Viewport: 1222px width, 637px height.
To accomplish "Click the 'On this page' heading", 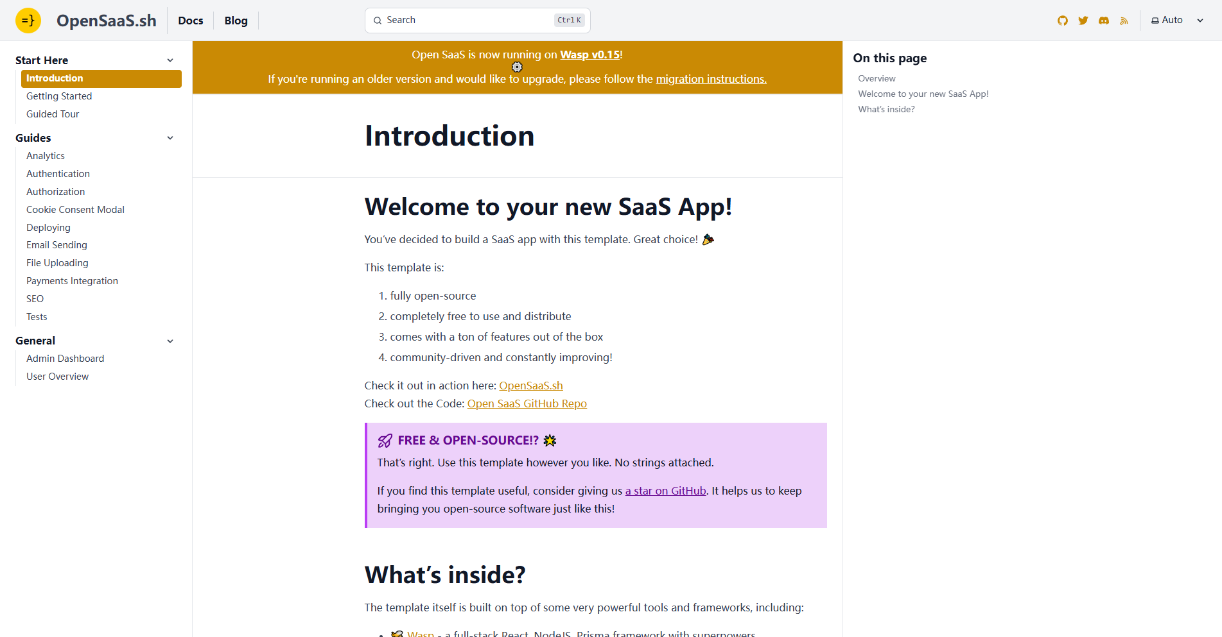I will pyautogui.click(x=889, y=58).
